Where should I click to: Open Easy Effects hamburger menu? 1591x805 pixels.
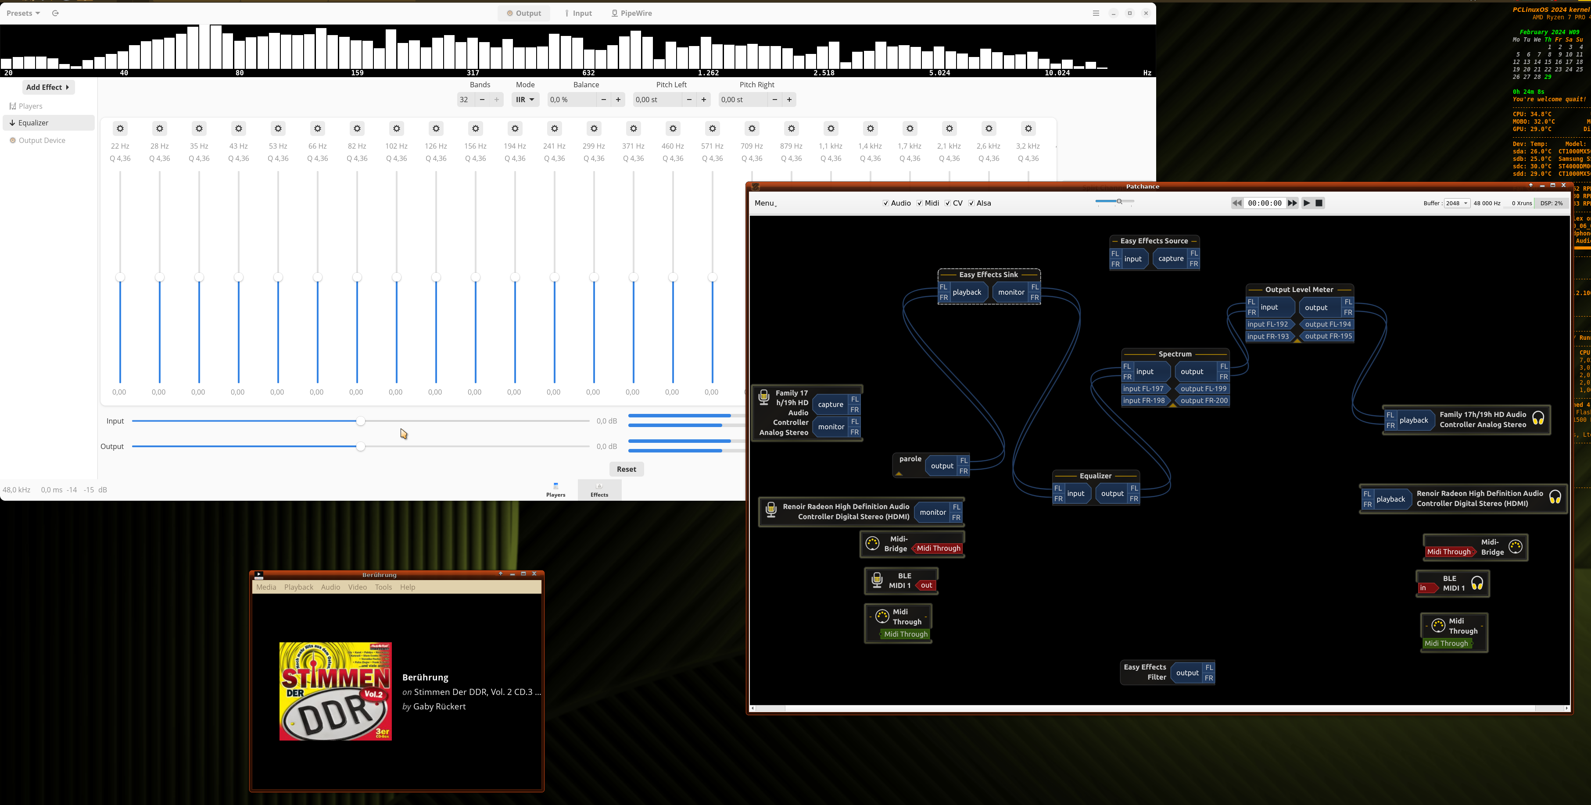tap(1096, 13)
